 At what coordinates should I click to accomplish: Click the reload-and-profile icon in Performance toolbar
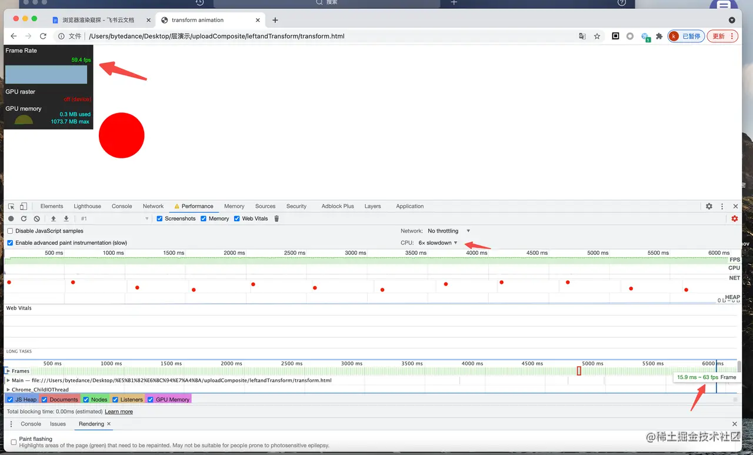tap(24, 218)
